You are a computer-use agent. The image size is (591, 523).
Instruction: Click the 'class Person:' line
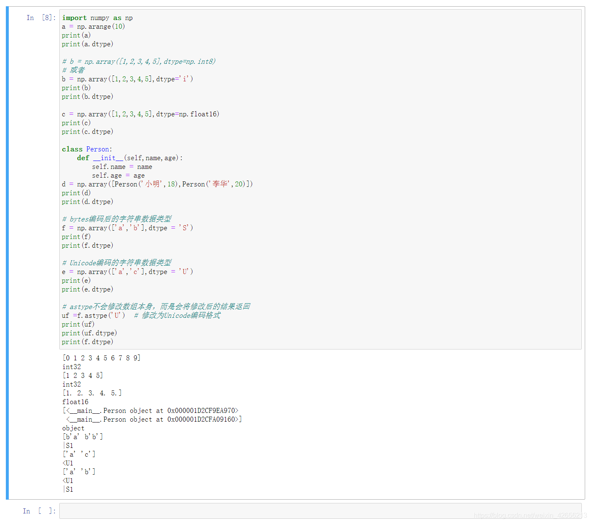(x=87, y=149)
